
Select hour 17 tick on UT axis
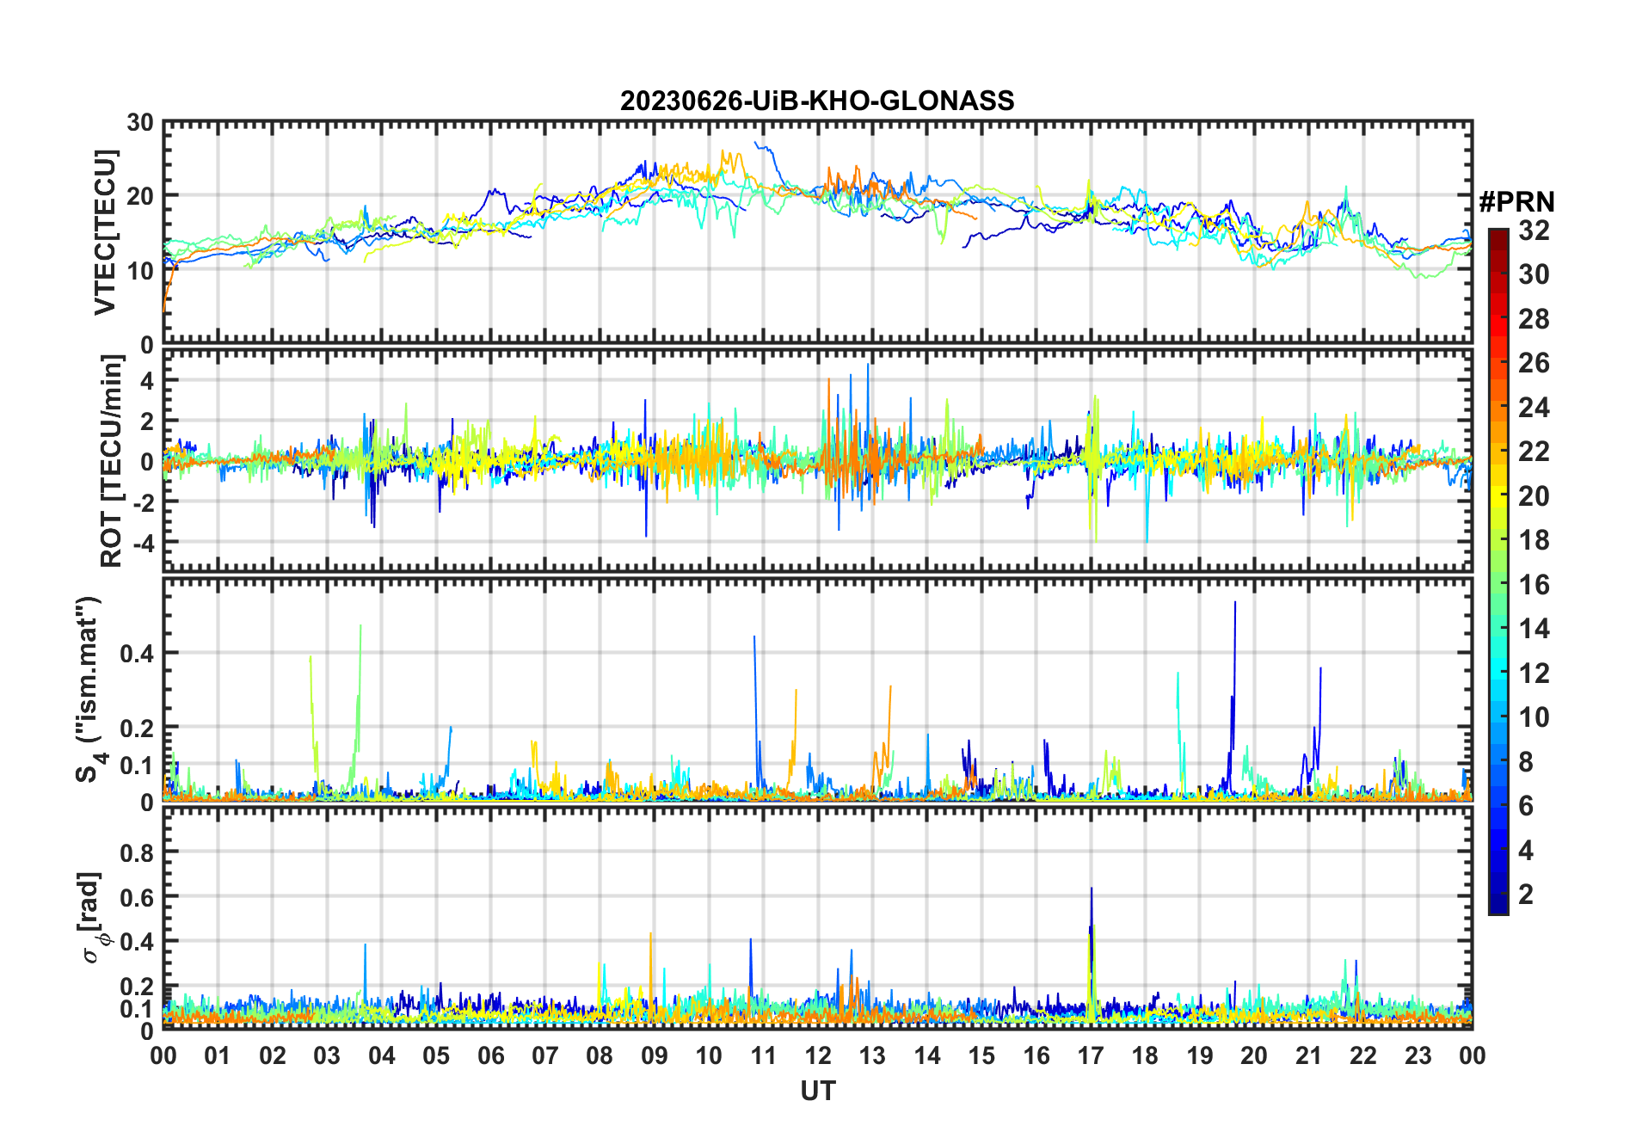pyautogui.click(x=1091, y=1056)
